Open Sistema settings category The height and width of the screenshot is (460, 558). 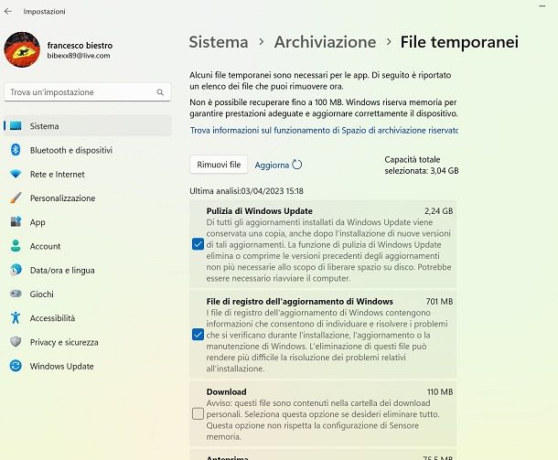click(x=88, y=126)
